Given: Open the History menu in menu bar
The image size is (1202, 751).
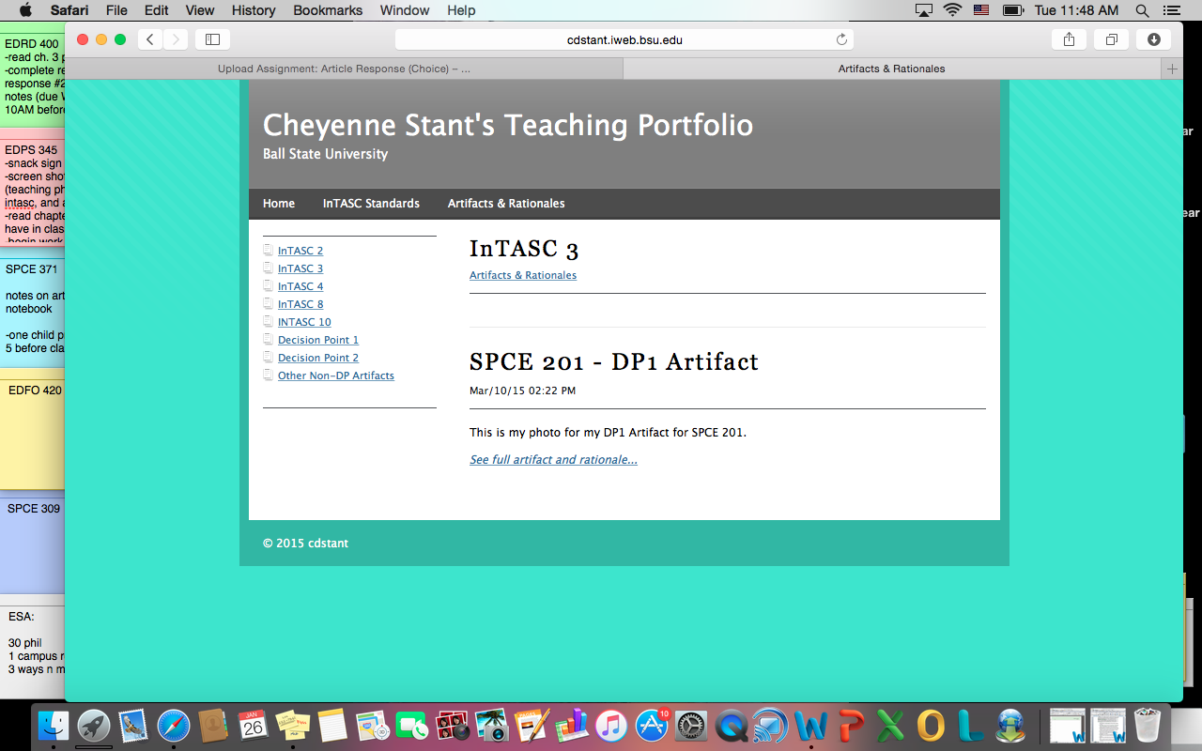Looking at the screenshot, I should point(254,10).
